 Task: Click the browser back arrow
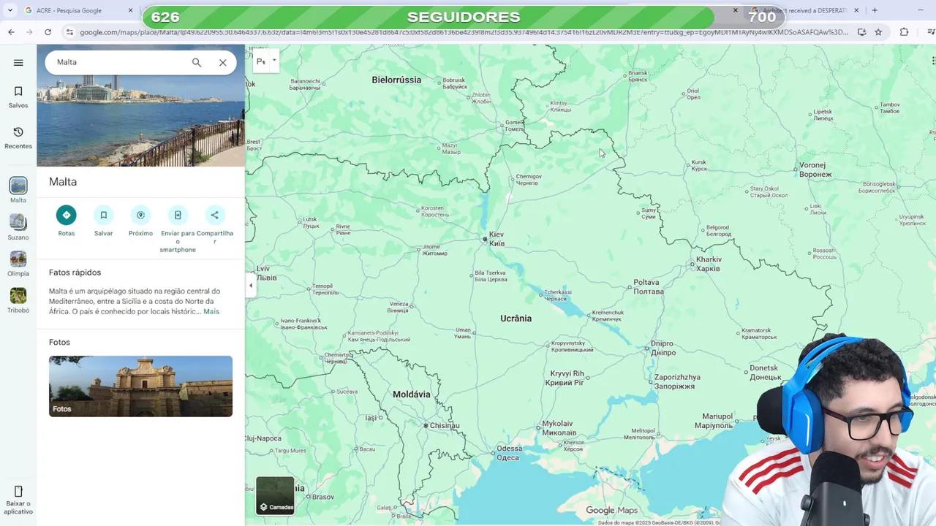[11, 32]
